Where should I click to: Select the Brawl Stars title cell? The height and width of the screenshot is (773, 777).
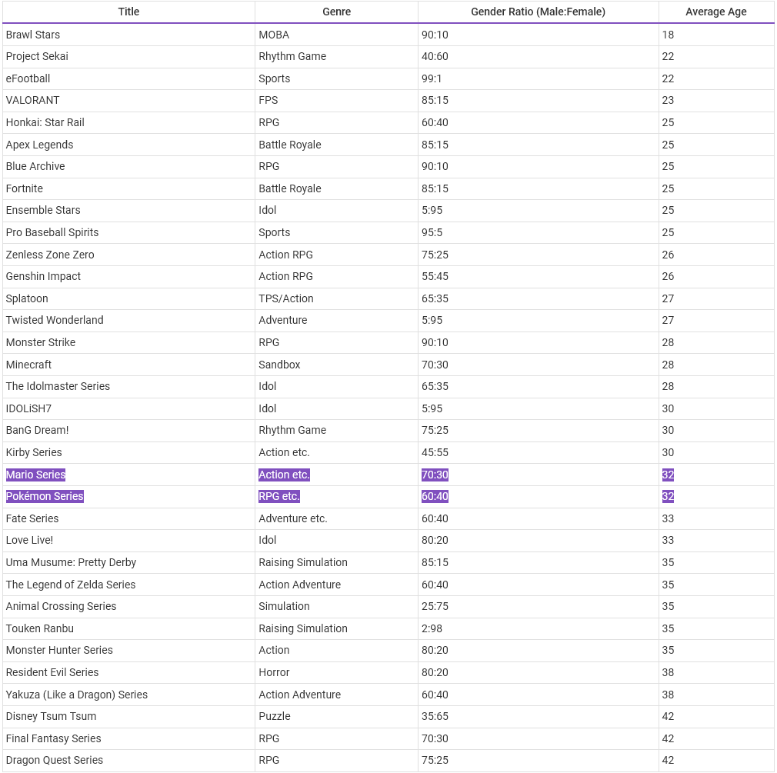pos(128,35)
